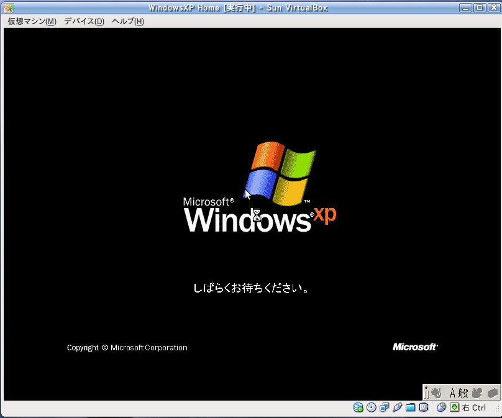
Task: Click the input method conversion icon on IME bar
Action: coord(436,393)
